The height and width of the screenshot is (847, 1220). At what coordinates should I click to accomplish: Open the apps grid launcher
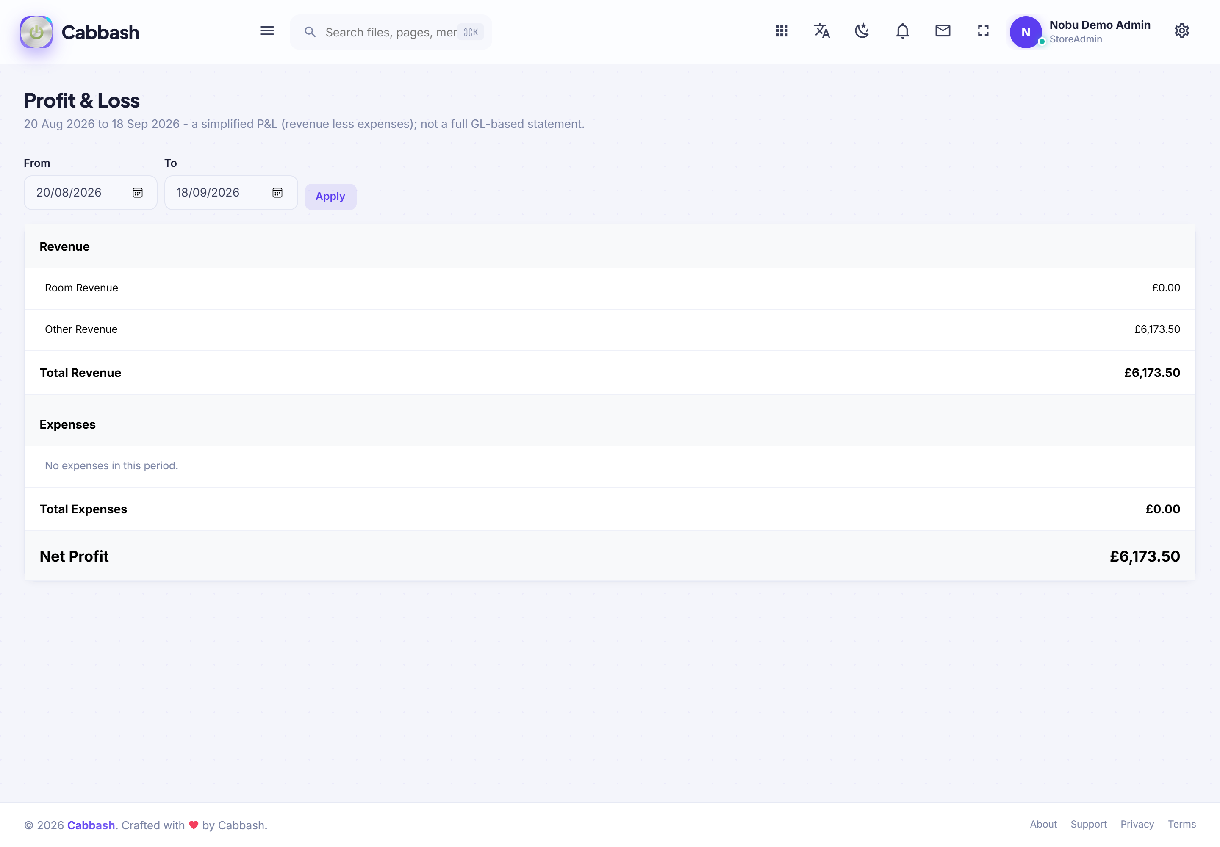pos(782,31)
